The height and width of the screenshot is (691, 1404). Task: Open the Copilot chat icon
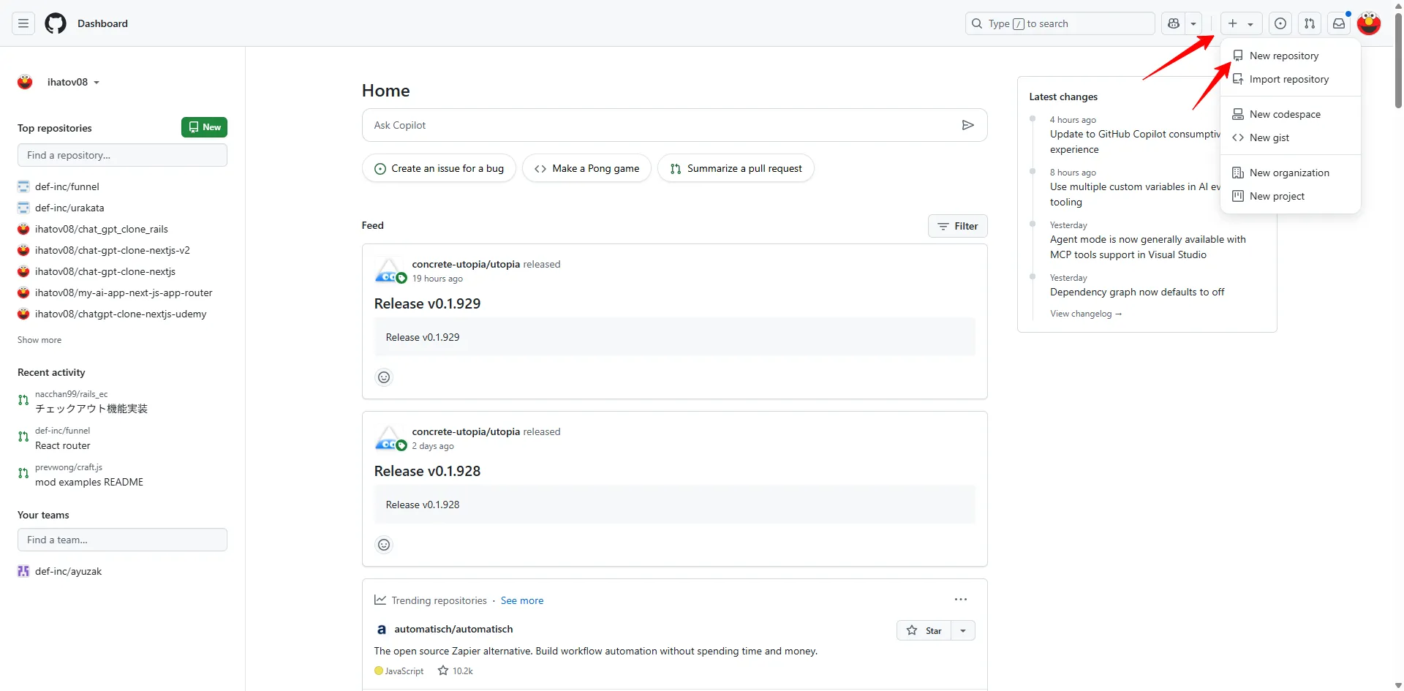tap(1174, 23)
